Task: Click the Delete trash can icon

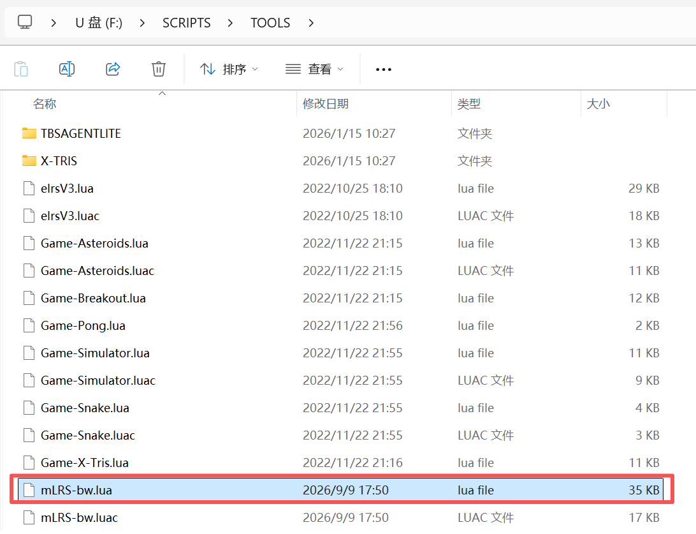Action: tap(159, 69)
